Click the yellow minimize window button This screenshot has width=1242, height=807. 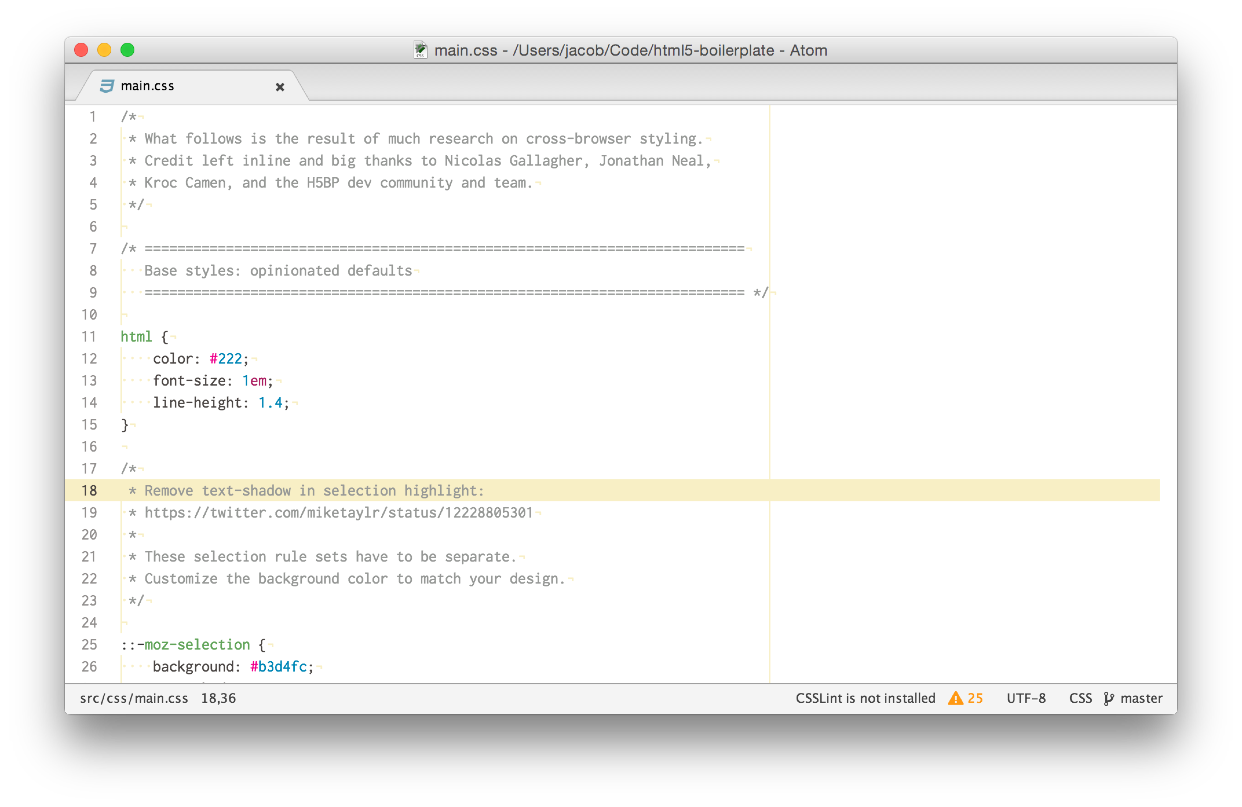coord(104,50)
